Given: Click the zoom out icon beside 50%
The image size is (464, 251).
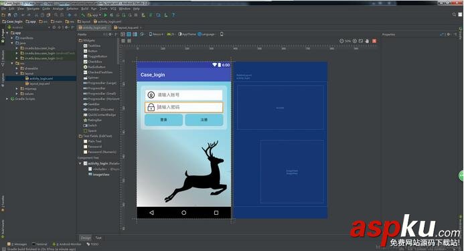Looking at the screenshot, I should pos(341,41).
